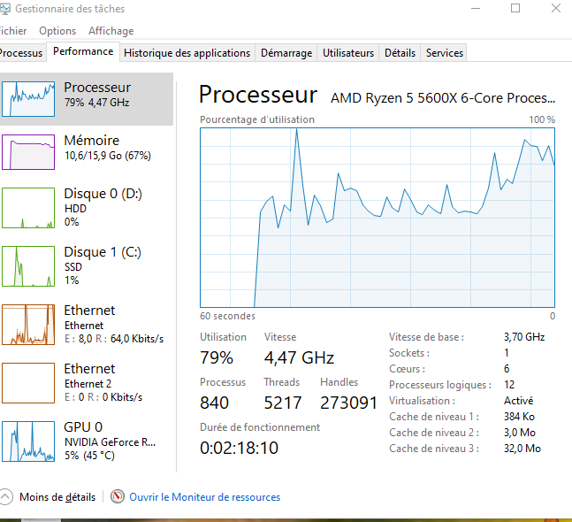Click the 100 % graph scale label
Viewport: 572px width, 522px height.
tap(542, 119)
